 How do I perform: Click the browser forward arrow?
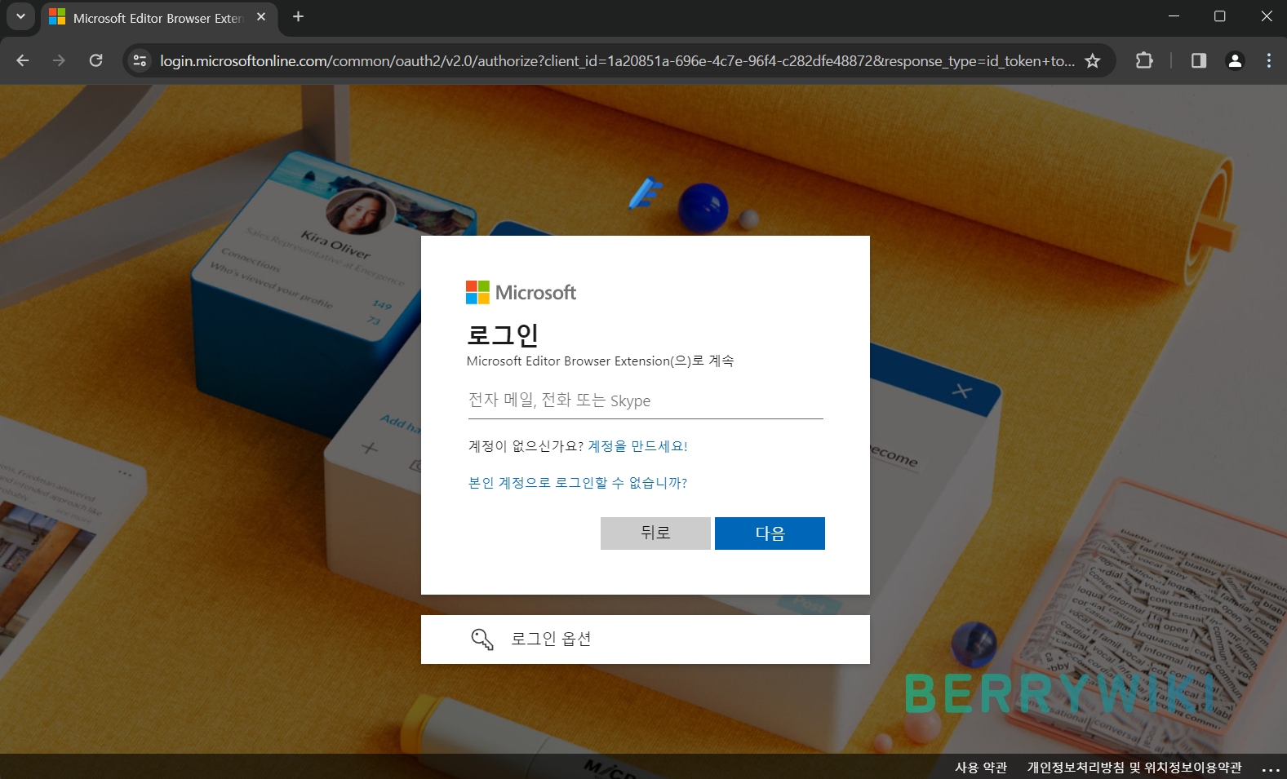pos(59,60)
